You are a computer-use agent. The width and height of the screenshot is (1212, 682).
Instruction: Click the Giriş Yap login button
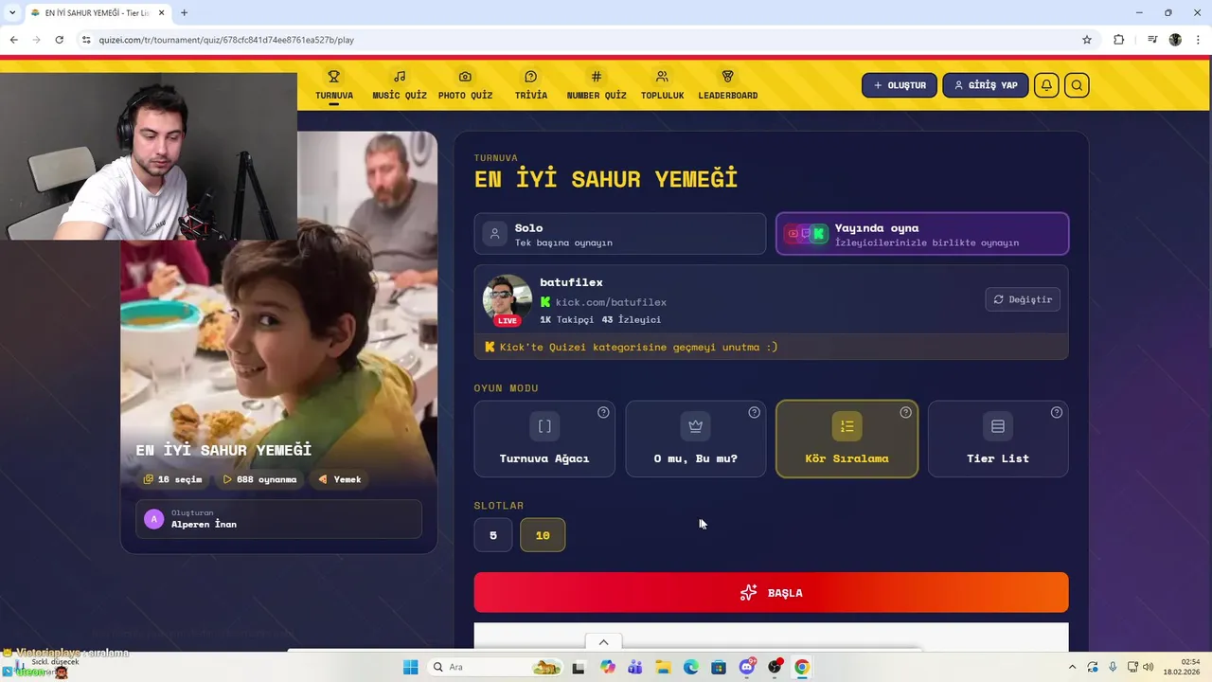point(985,85)
